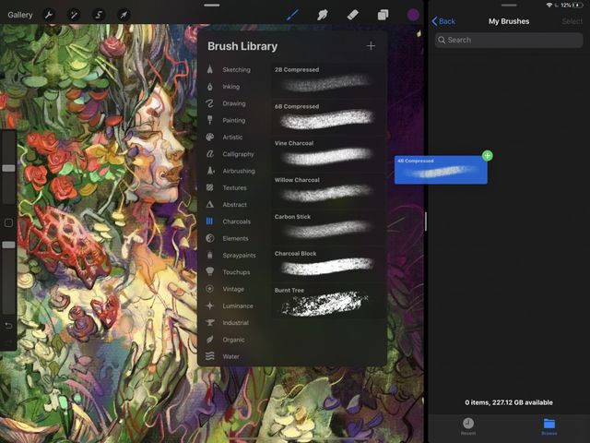Click the Touchups set icon
The image size is (590, 443).
[210, 271]
